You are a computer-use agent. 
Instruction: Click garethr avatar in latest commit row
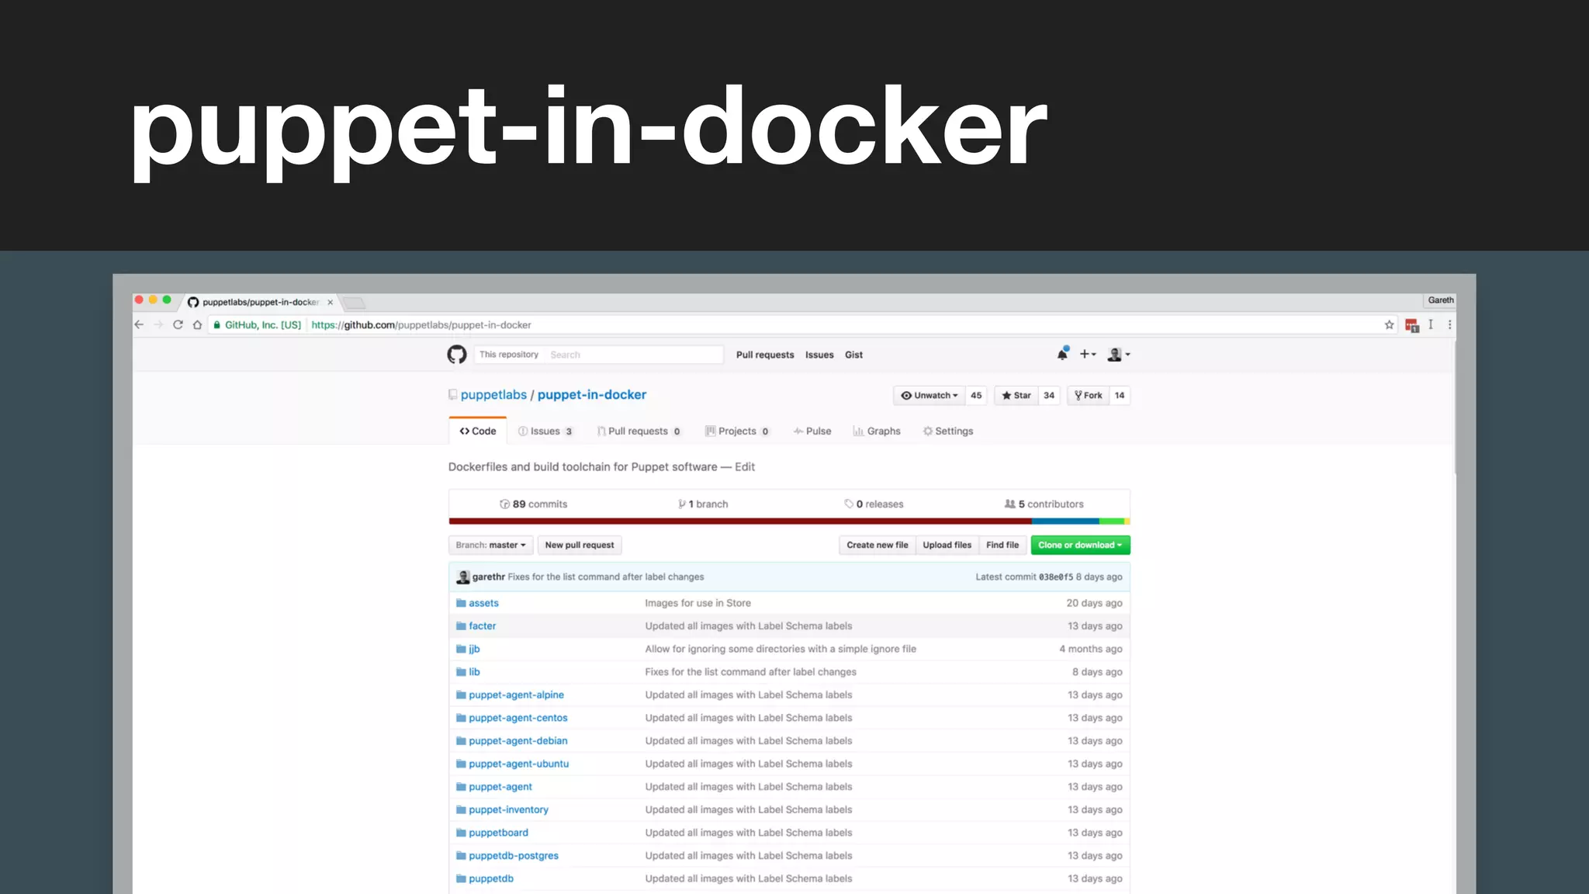[463, 577]
